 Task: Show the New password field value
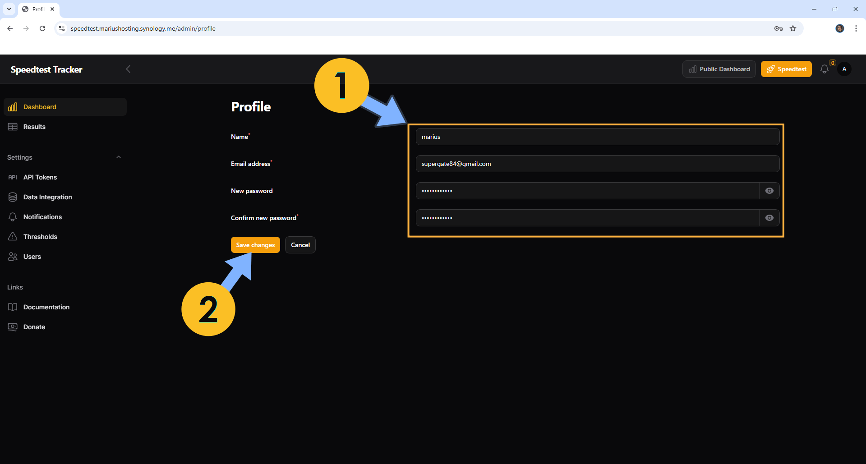click(769, 191)
